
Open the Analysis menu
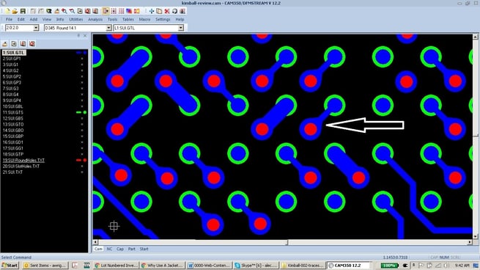(95, 19)
